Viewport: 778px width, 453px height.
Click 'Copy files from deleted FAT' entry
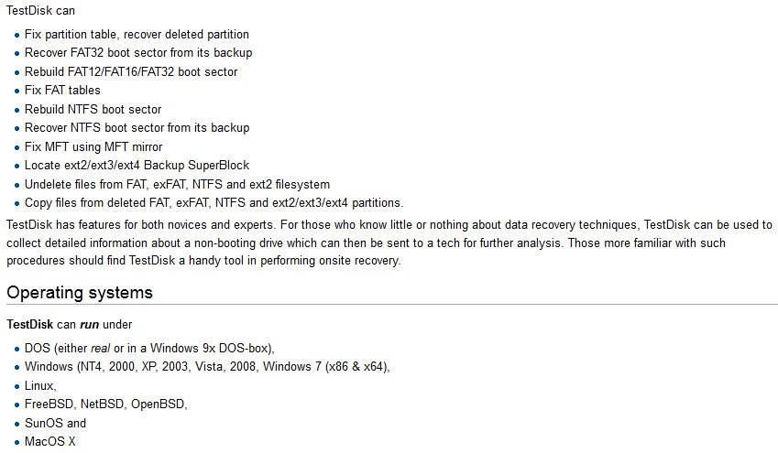(214, 203)
